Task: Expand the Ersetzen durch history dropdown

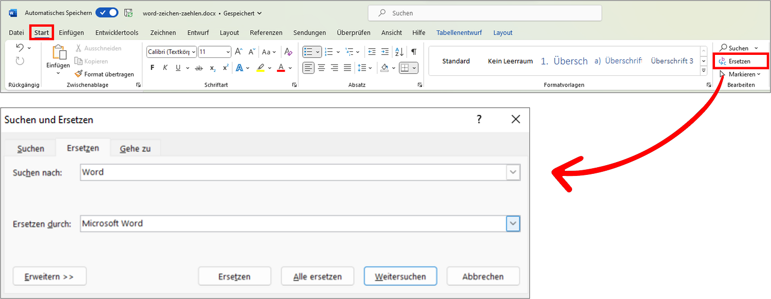Action: pos(513,224)
